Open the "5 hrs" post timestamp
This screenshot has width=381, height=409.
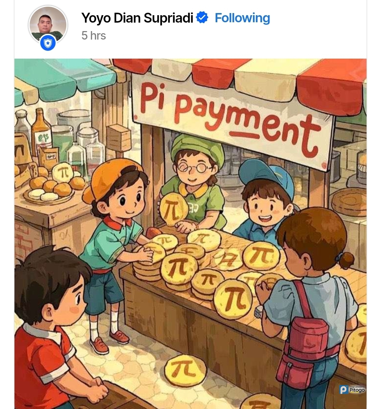(x=93, y=35)
